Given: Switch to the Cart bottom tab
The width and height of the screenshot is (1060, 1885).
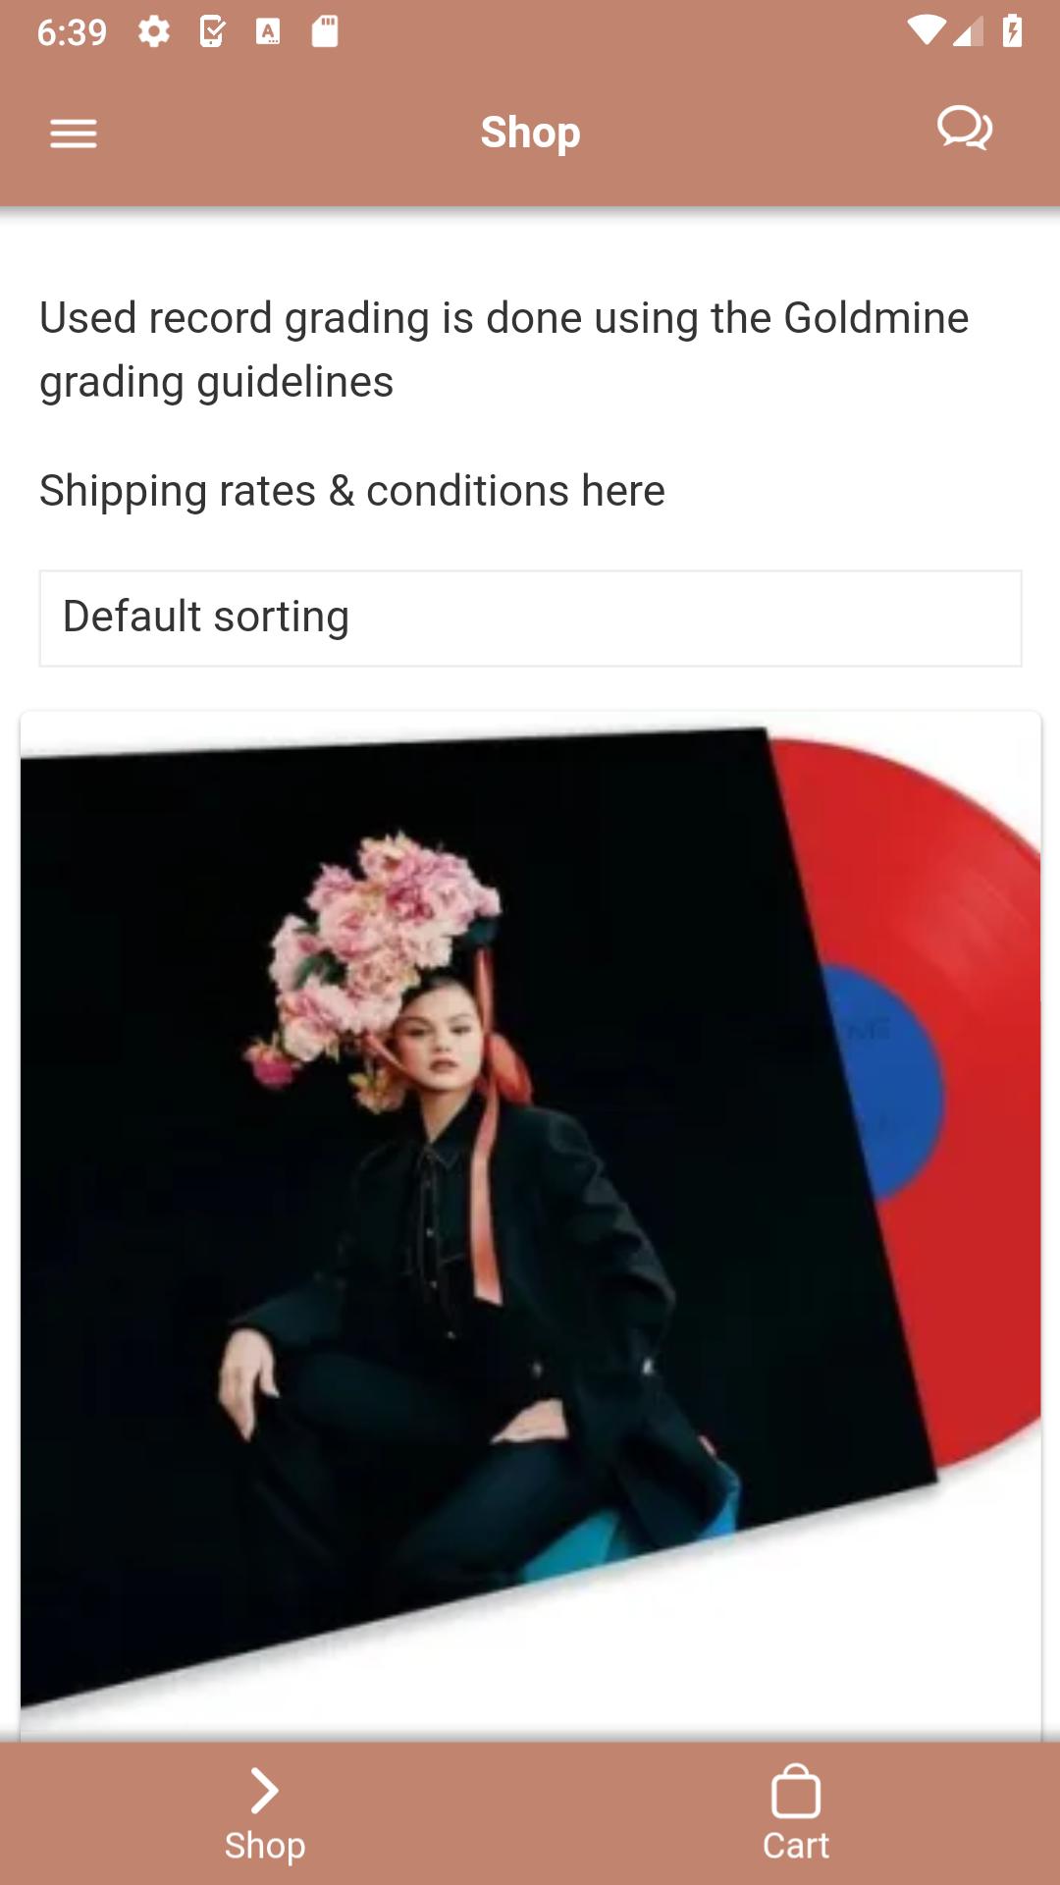Looking at the screenshot, I should [x=795, y=1814].
